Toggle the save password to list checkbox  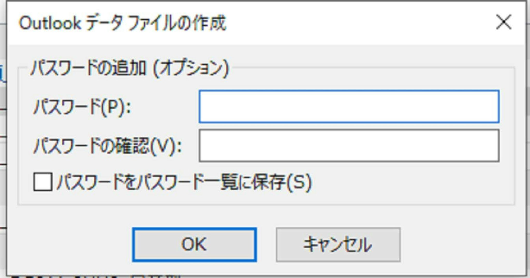pyautogui.click(x=43, y=182)
